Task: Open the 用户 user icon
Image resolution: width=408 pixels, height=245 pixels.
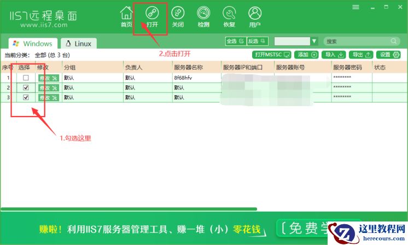Action: (255, 17)
